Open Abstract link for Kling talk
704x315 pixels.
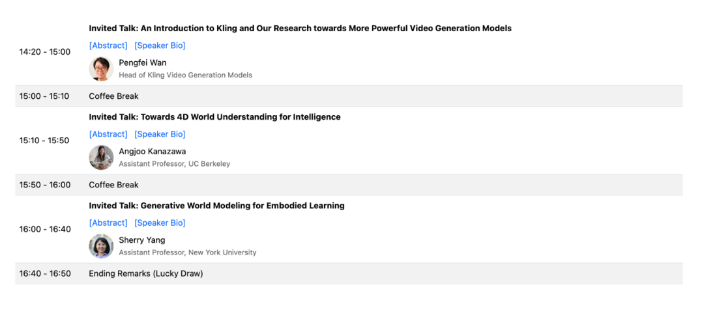[108, 46]
